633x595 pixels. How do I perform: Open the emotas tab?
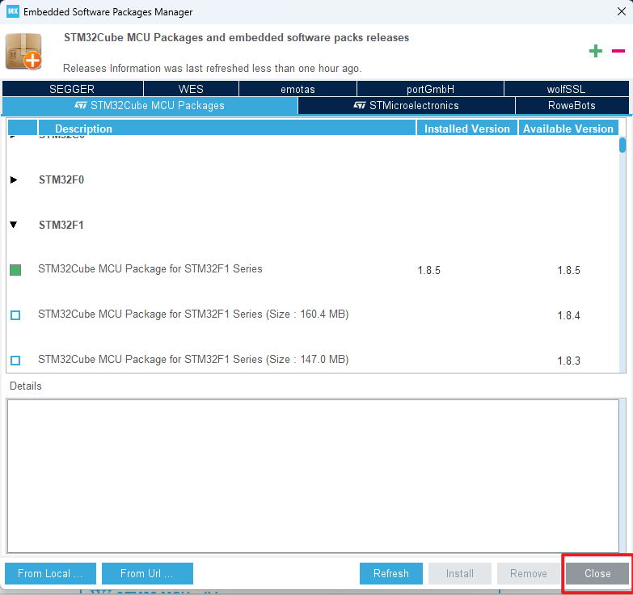[x=298, y=89]
